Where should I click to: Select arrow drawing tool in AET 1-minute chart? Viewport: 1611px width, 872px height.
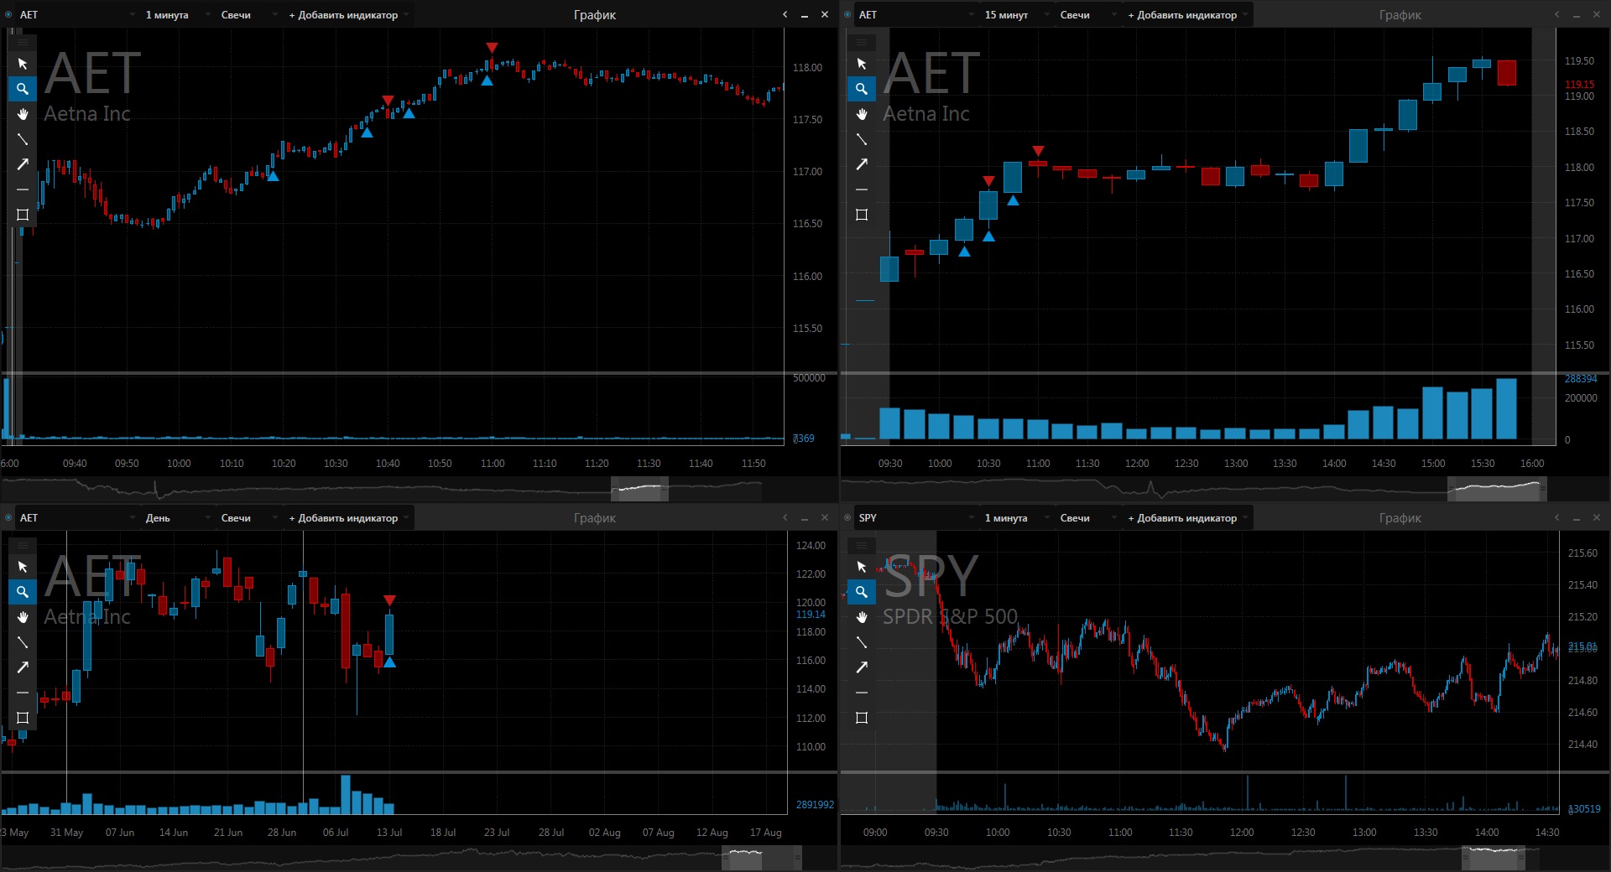pyautogui.click(x=23, y=164)
